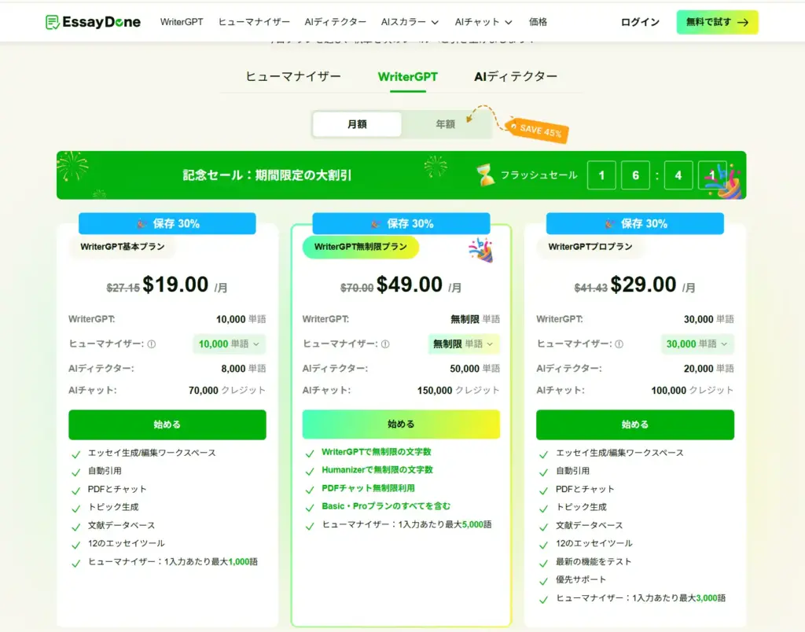
Task: Click the EssayDone logo icon
Action: [x=53, y=22]
